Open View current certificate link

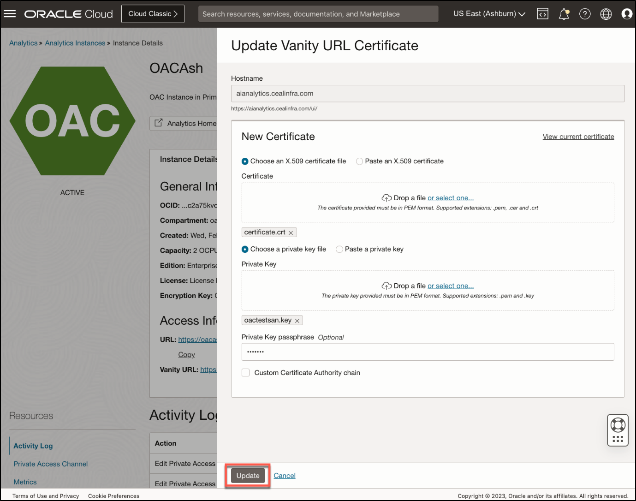click(x=578, y=137)
